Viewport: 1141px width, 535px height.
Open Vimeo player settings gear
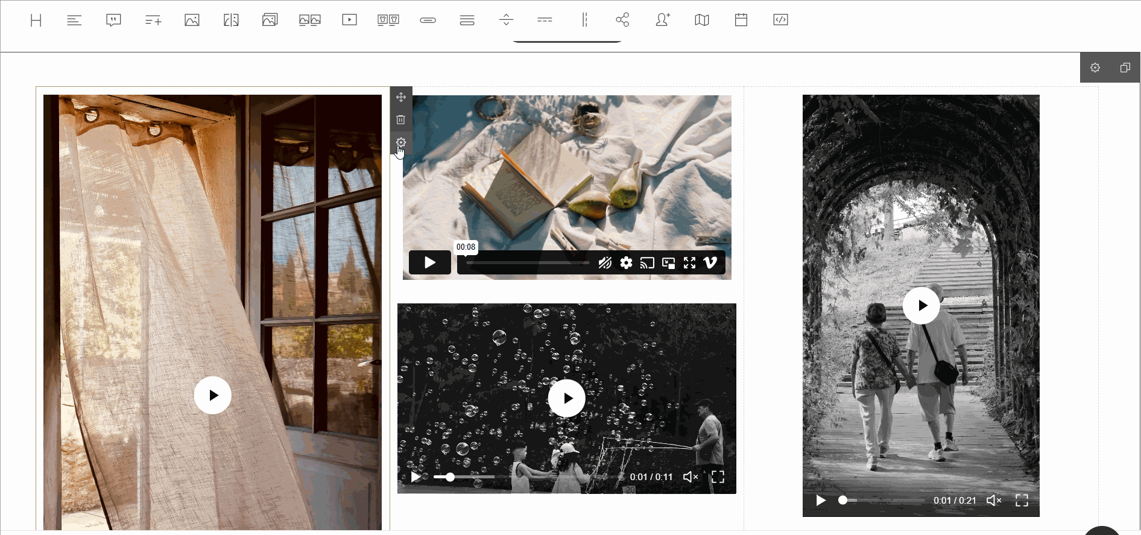click(x=627, y=262)
